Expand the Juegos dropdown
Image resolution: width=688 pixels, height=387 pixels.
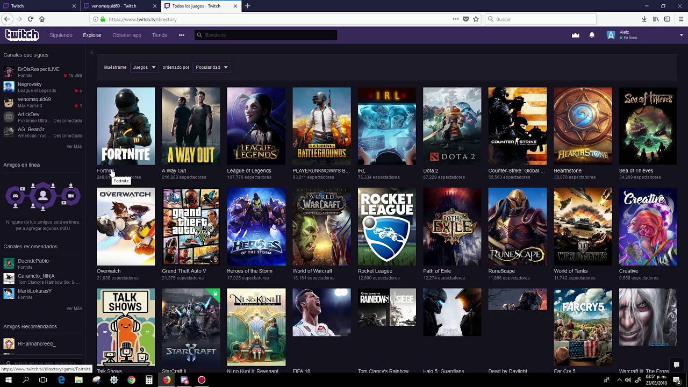tap(144, 67)
